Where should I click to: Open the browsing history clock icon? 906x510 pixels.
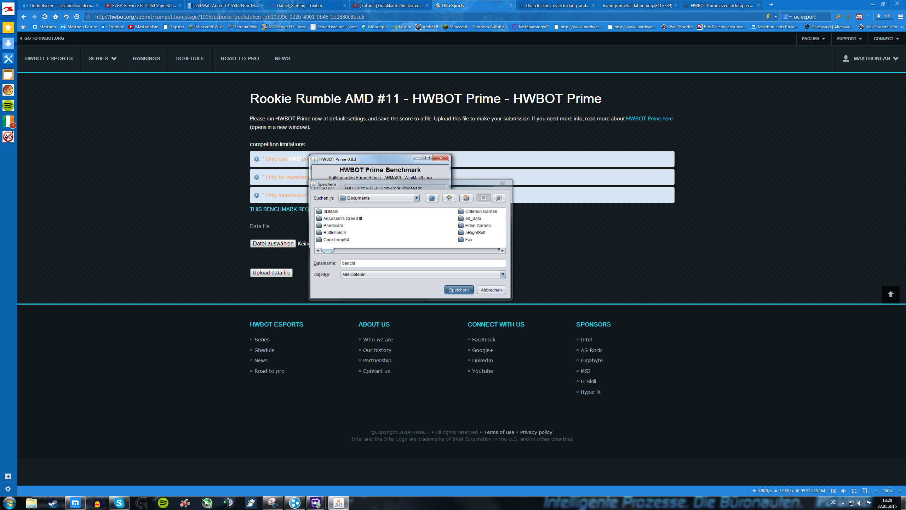(77, 17)
